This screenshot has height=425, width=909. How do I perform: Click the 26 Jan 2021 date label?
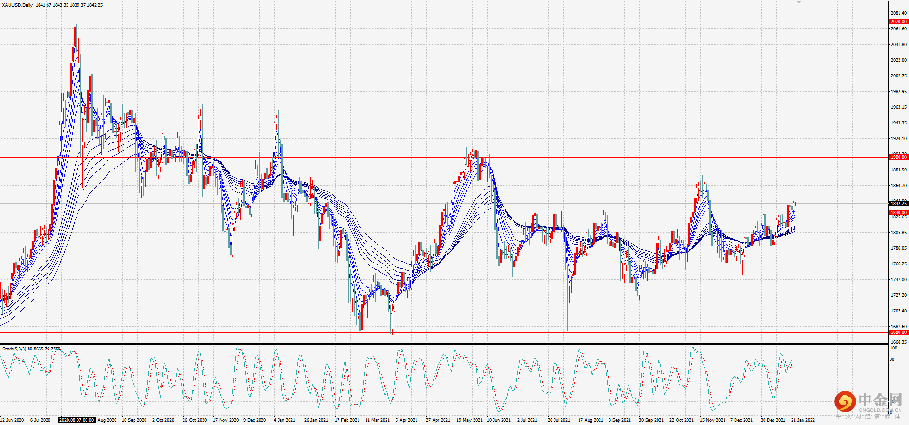click(x=316, y=420)
